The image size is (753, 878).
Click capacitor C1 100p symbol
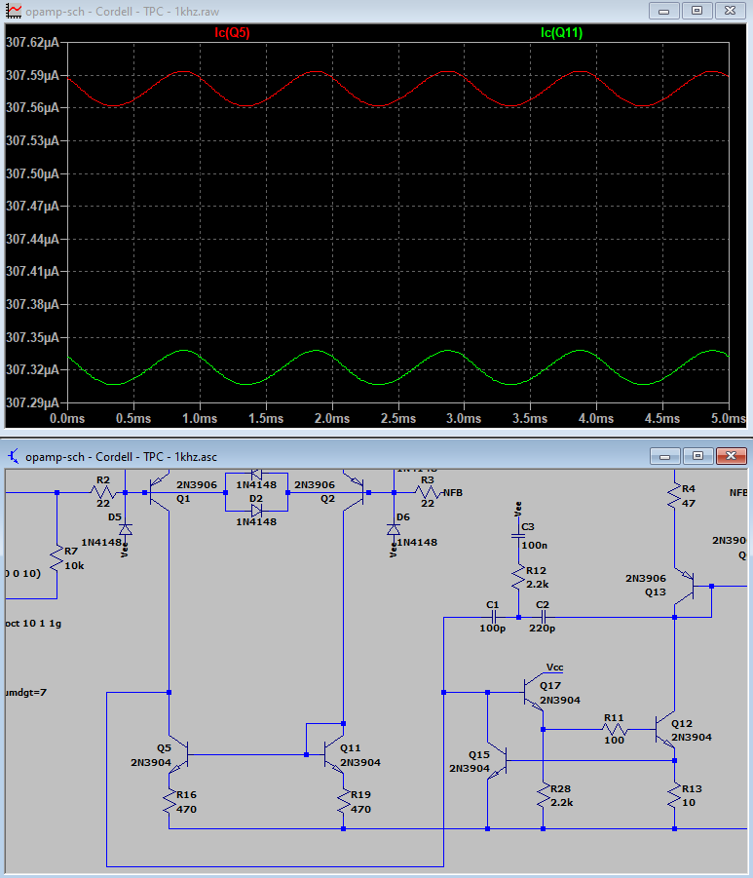(x=493, y=617)
